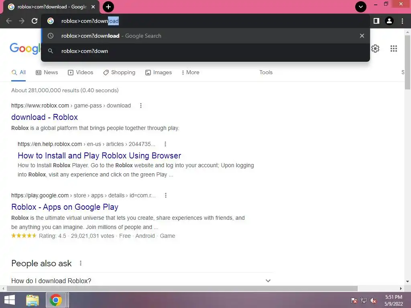Click the muted volume tray icon

373,300
